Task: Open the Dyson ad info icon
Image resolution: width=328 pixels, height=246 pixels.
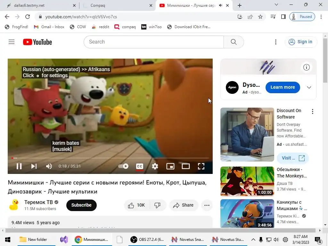Action: pyautogui.click(x=307, y=67)
